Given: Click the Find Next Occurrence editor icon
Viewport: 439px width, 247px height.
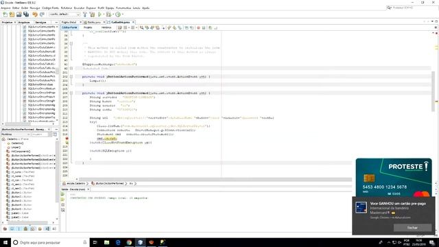Looking at the screenshot, I should (x=152, y=27).
